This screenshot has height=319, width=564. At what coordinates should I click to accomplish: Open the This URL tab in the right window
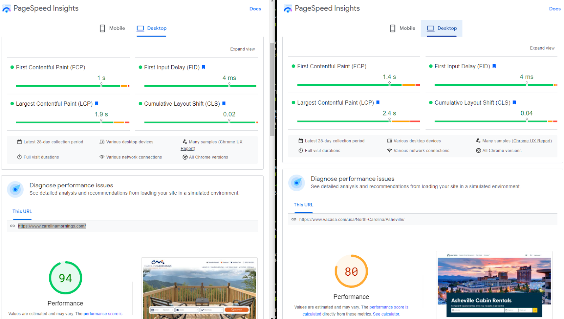tap(304, 205)
